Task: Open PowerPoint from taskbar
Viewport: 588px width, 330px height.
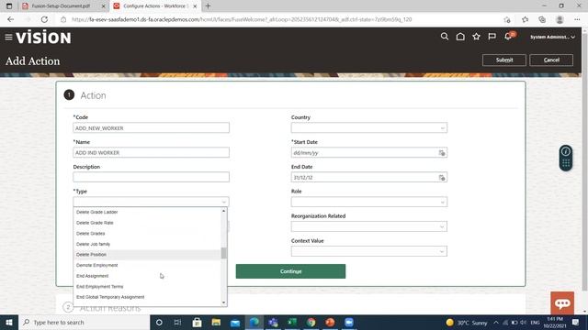Action: click(330, 322)
